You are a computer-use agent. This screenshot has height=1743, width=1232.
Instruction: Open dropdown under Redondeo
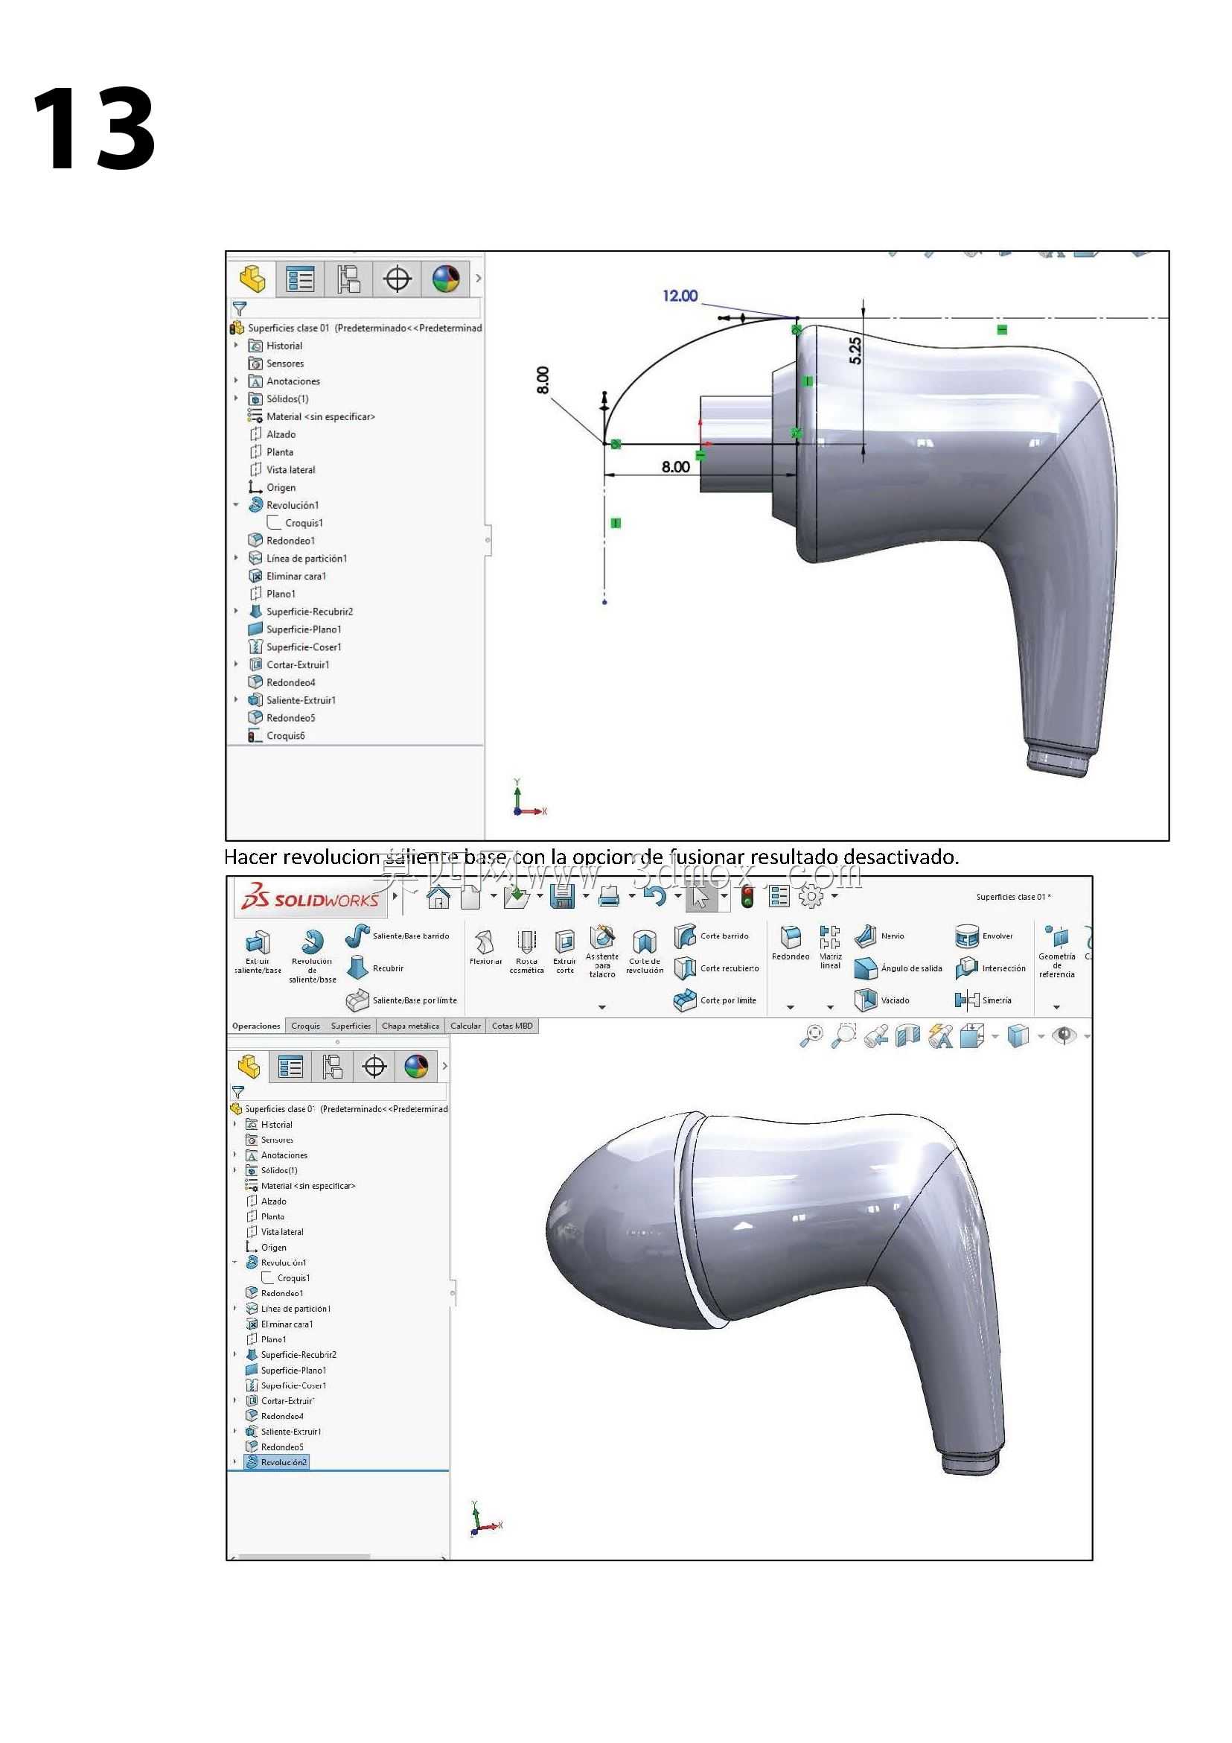(x=791, y=1007)
